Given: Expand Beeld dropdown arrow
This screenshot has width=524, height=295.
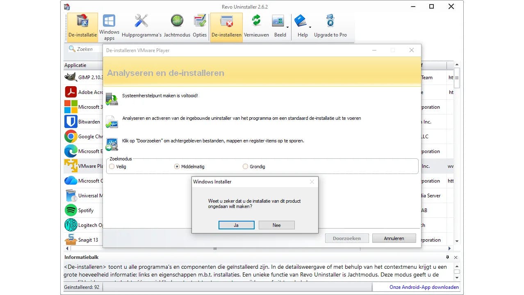Looking at the screenshot, I should tap(288, 27).
